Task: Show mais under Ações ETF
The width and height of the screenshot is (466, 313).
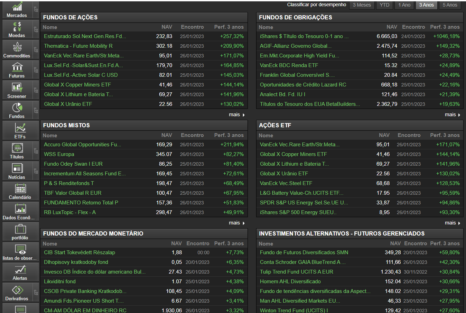Action: (453, 223)
